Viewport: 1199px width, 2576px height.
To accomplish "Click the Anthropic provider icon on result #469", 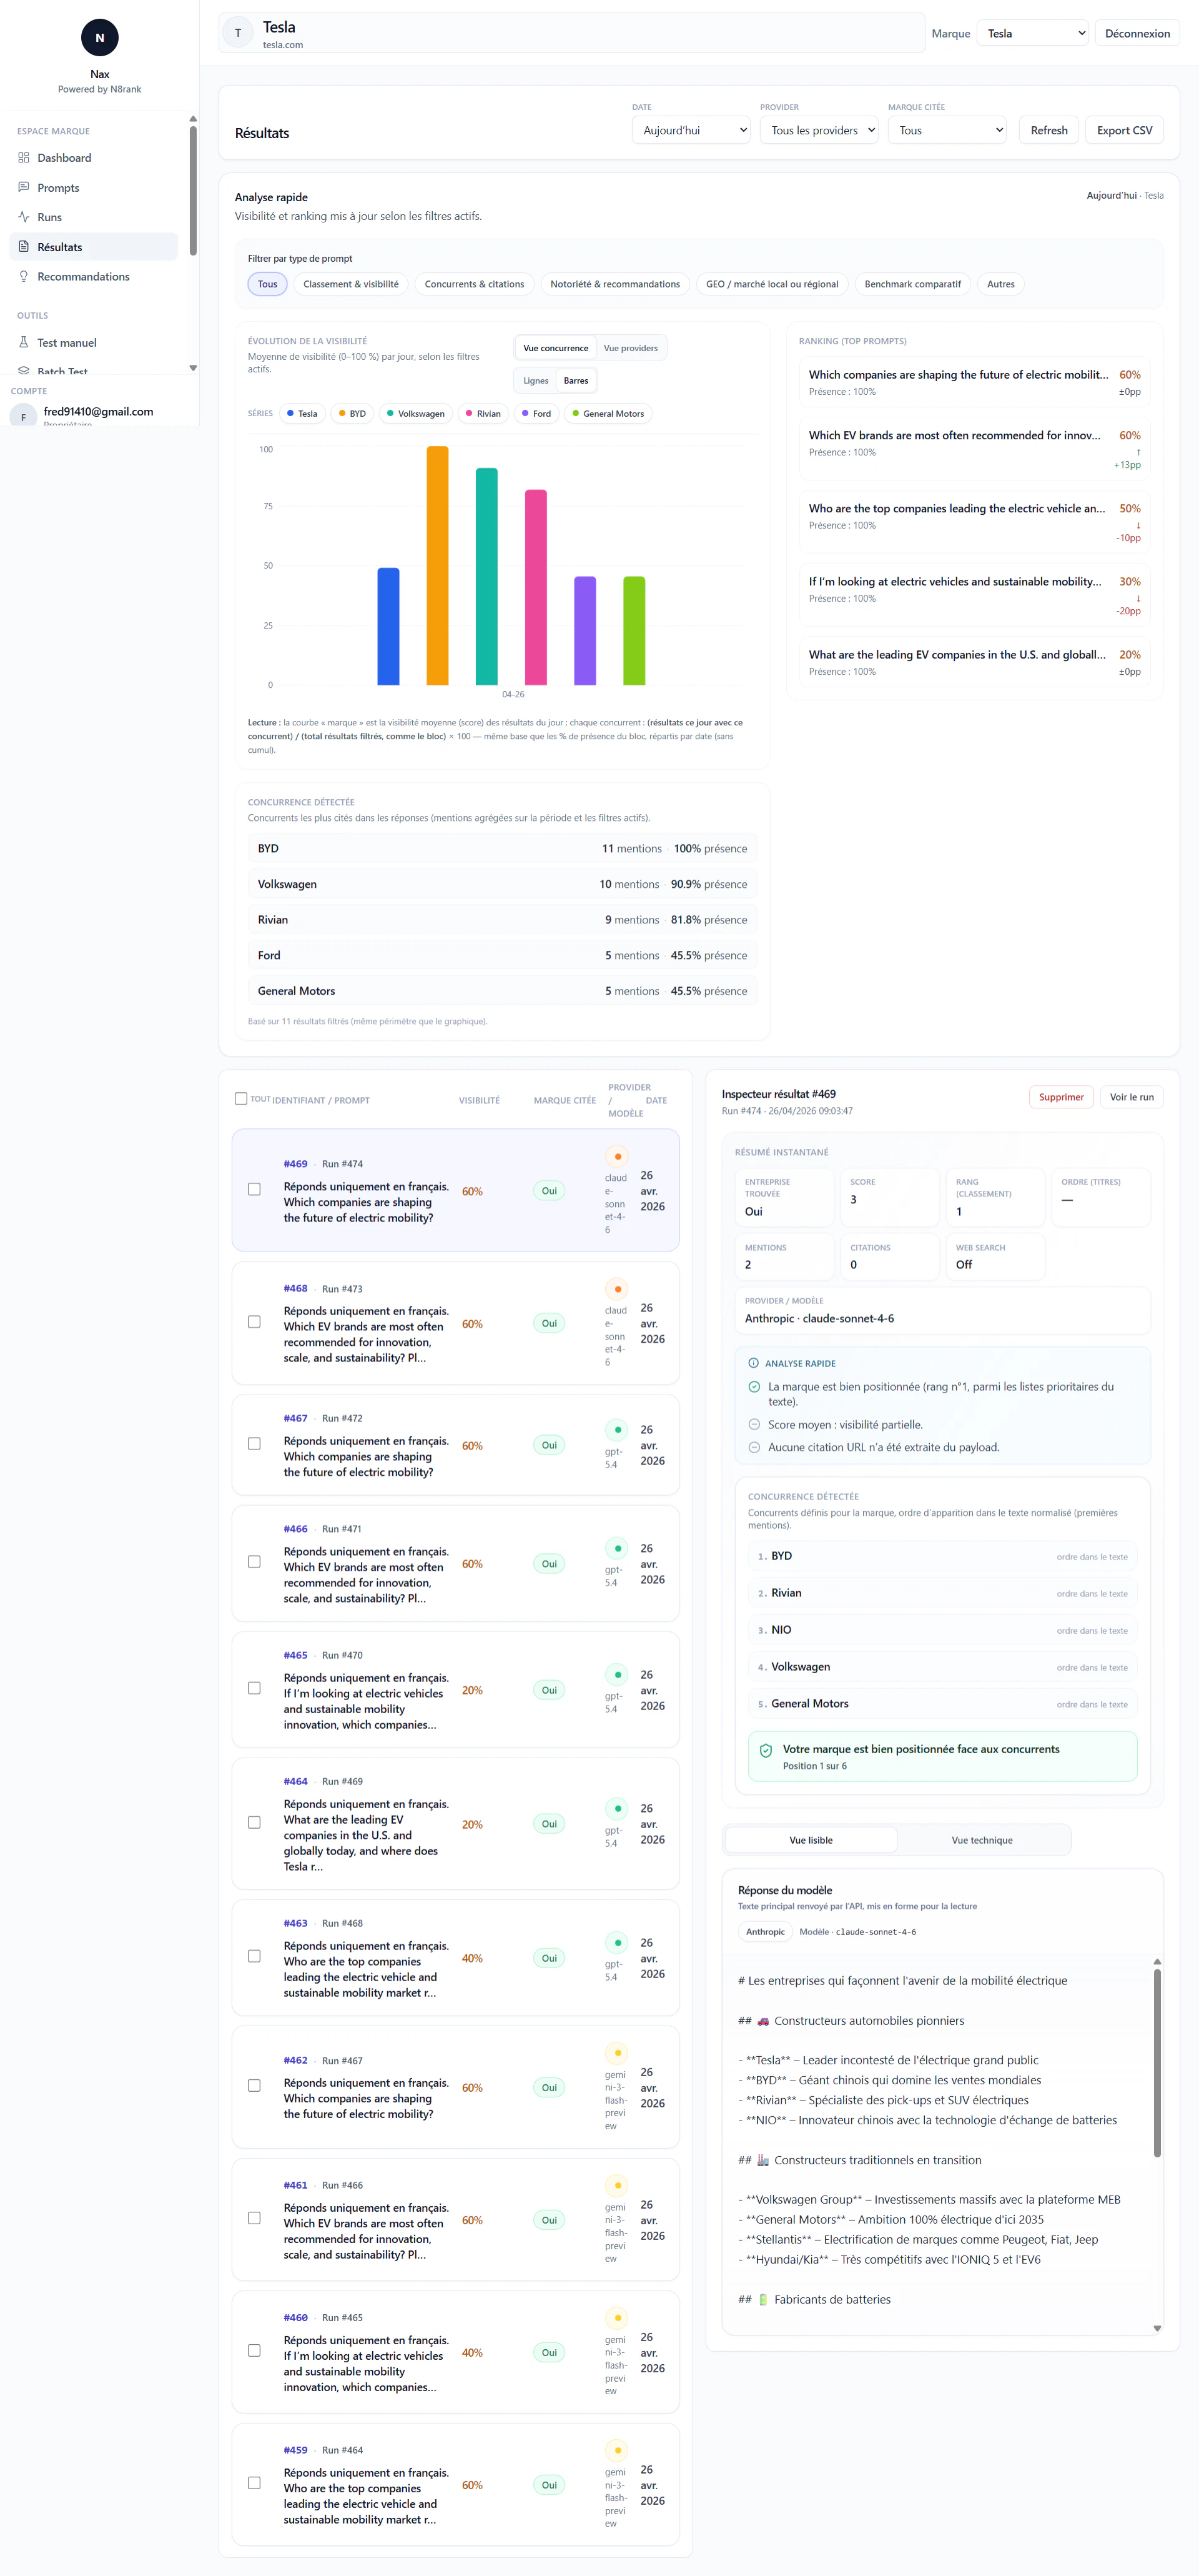I will click(618, 1156).
